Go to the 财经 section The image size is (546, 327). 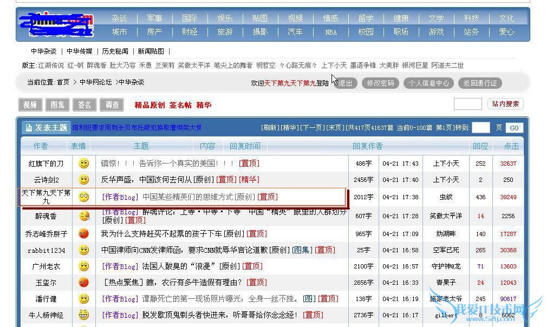190,32
